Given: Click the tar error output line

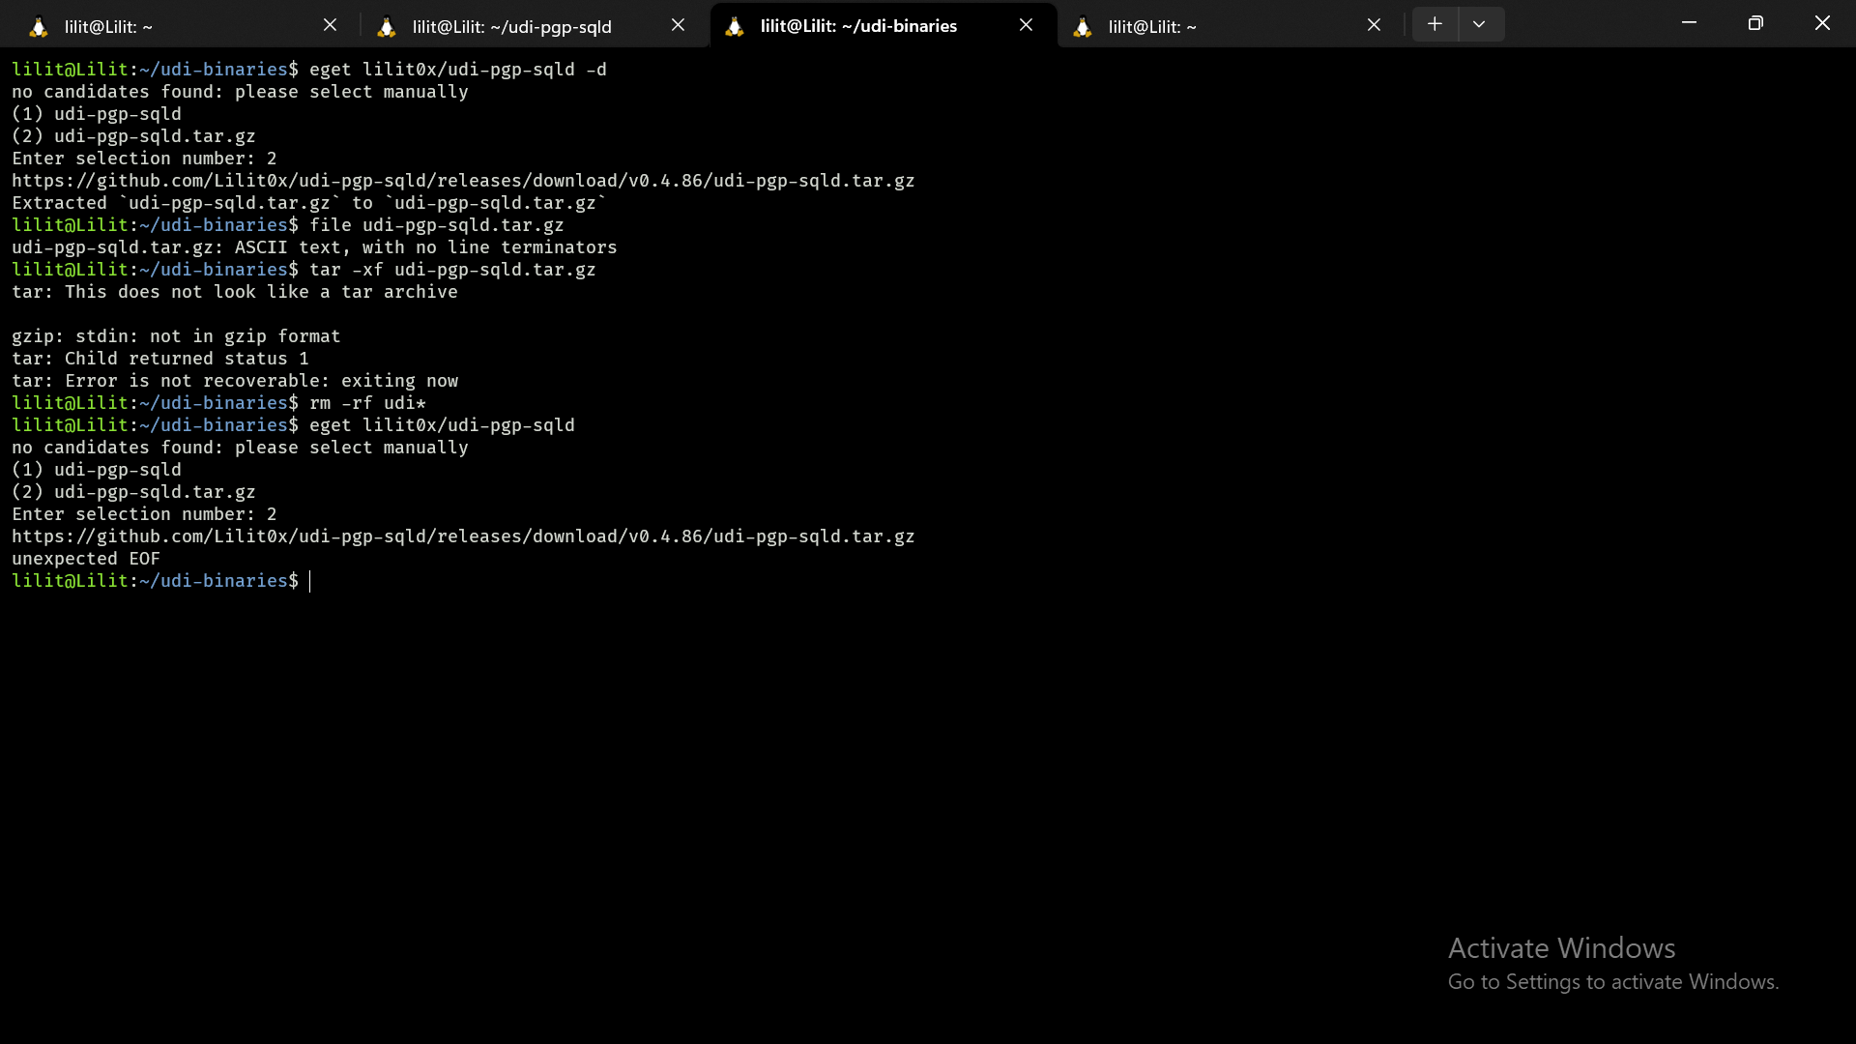Looking at the screenshot, I should tap(234, 291).
